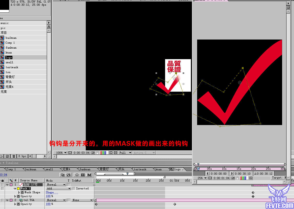Viewport: 294px width, 209px height.
Task: Expand the Mask Shape property arrow
Action: click(19, 192)
